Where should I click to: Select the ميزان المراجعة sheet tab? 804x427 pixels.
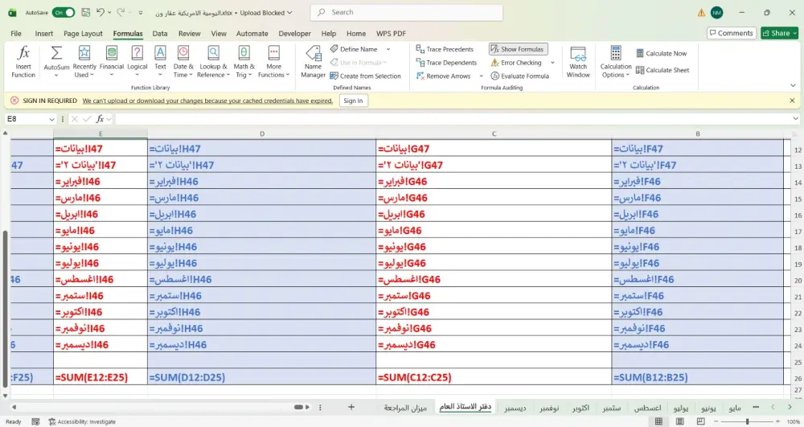(405, 408)
